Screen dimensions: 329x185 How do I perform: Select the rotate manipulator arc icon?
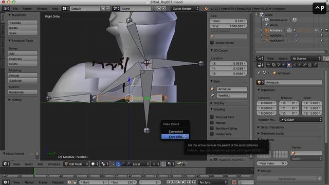[x=123, y=164]
